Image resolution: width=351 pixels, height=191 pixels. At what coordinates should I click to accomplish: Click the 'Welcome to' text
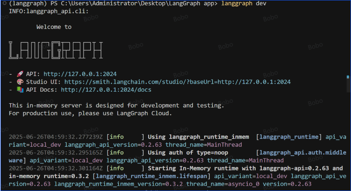tap(54, 27)
